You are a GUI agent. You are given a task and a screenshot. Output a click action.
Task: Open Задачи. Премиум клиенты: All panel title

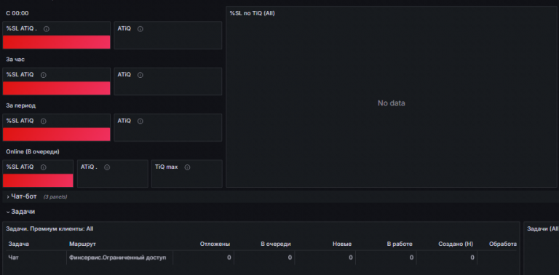tap(49, 228)
